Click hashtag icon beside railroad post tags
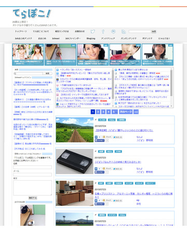This screenshot has width=187, height=228. [x=96, y=120]
